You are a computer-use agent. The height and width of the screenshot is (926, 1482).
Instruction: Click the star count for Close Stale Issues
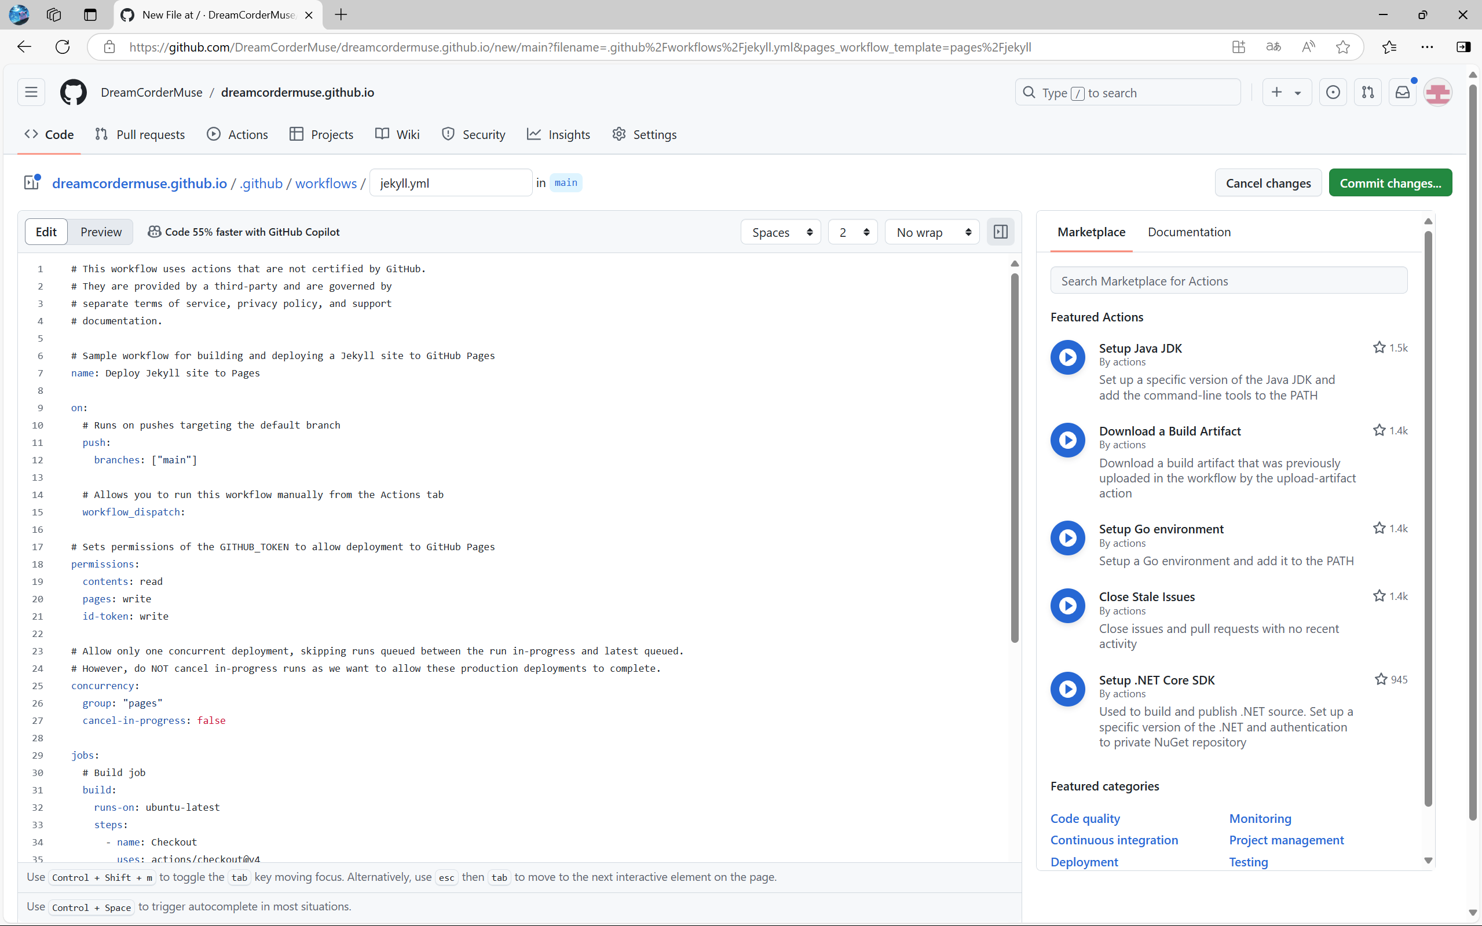(1390, 596)
